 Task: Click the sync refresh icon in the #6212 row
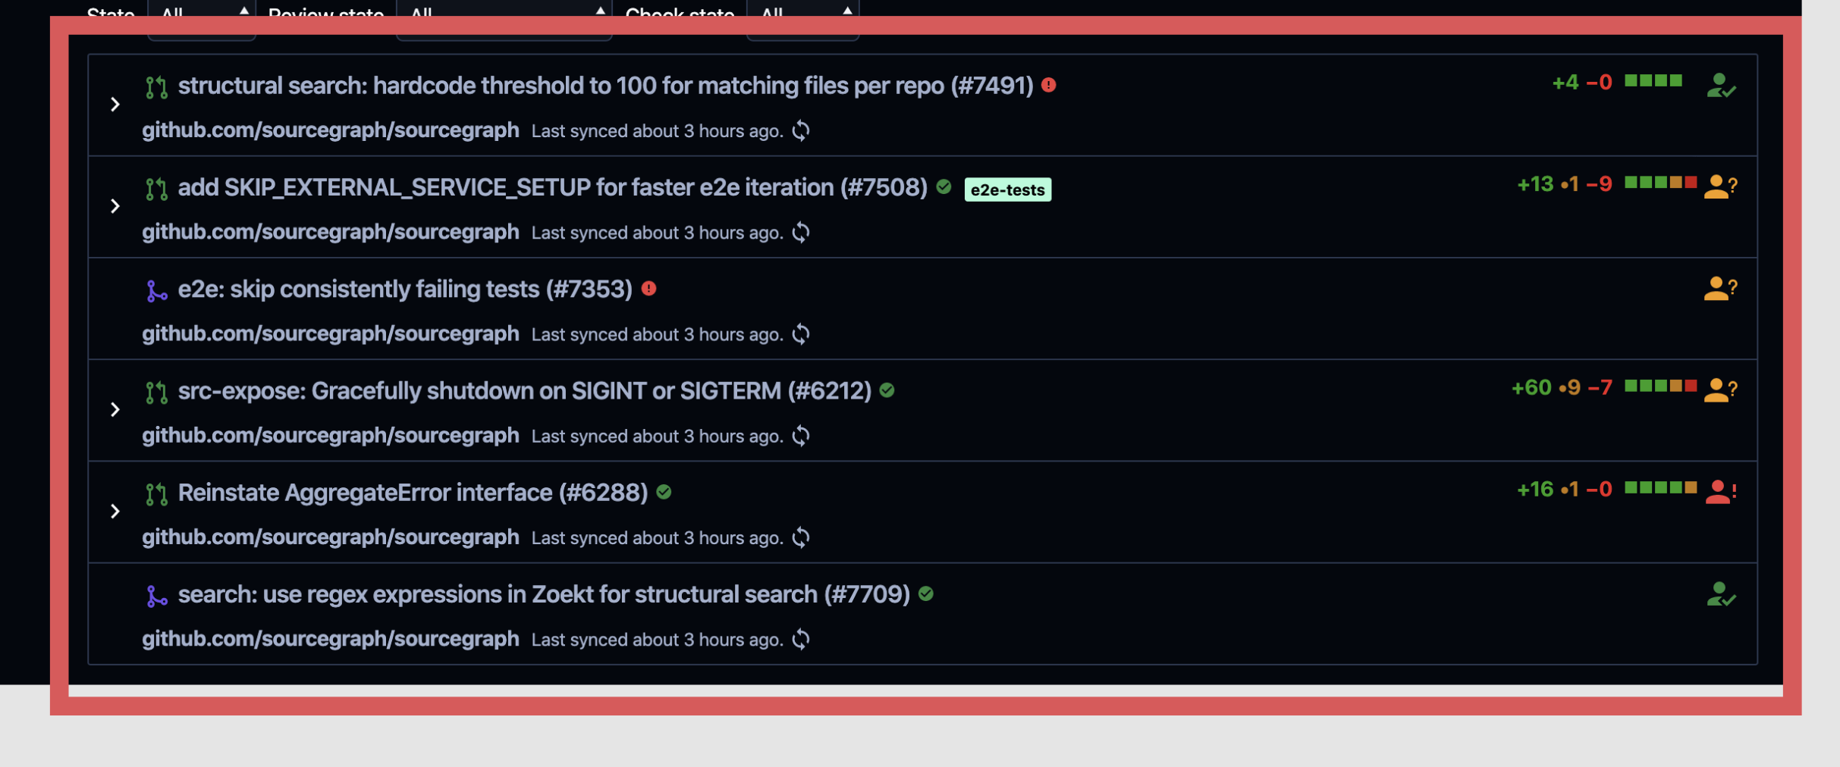(x=801, y=436)
